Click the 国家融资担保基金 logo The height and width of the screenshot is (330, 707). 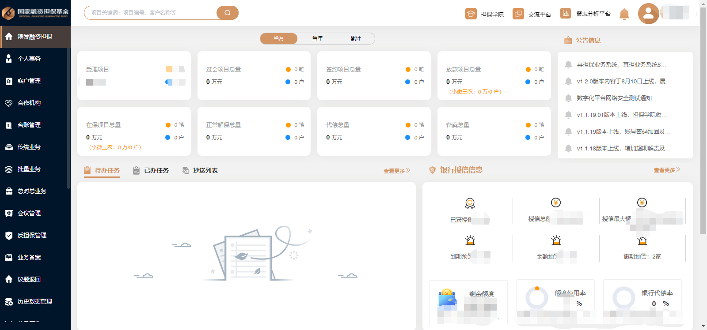(35, 13)
